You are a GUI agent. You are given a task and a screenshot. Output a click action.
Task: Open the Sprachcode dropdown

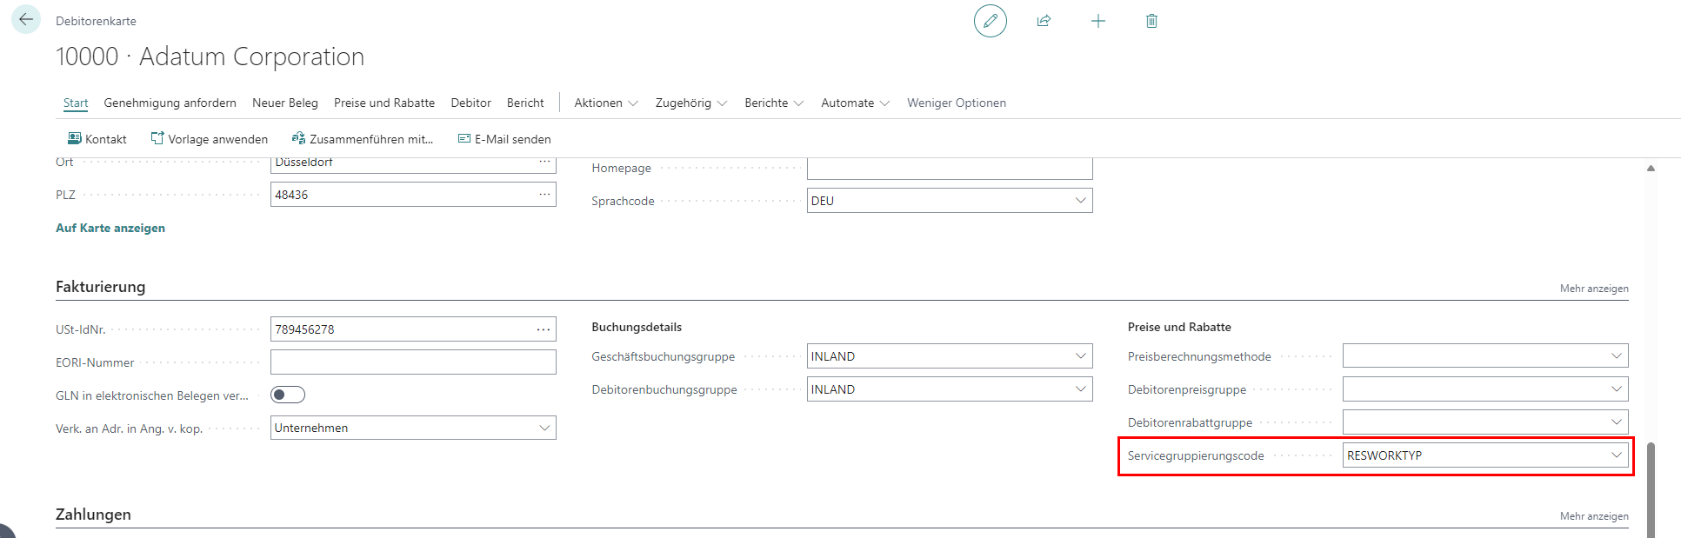coord(1080,201)
